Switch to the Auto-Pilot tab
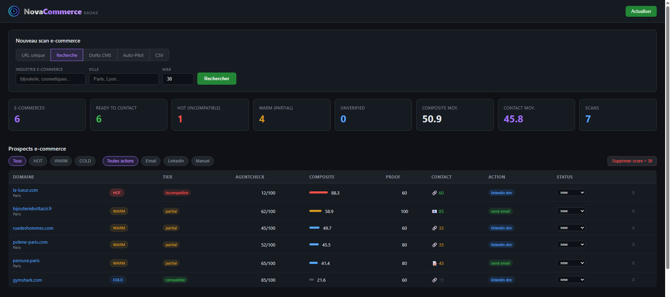 [133, 55]
